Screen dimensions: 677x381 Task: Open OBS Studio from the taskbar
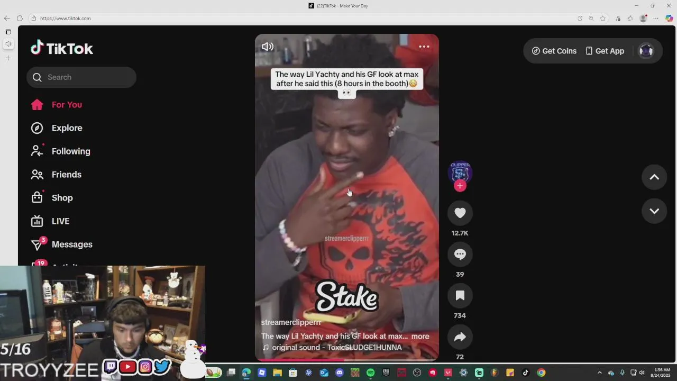(x=417, y=373)
